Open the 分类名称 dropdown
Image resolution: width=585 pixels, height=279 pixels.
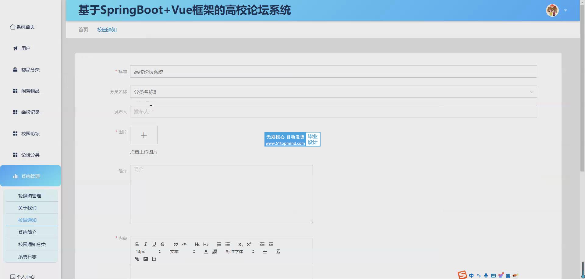[x=333, y=92]
